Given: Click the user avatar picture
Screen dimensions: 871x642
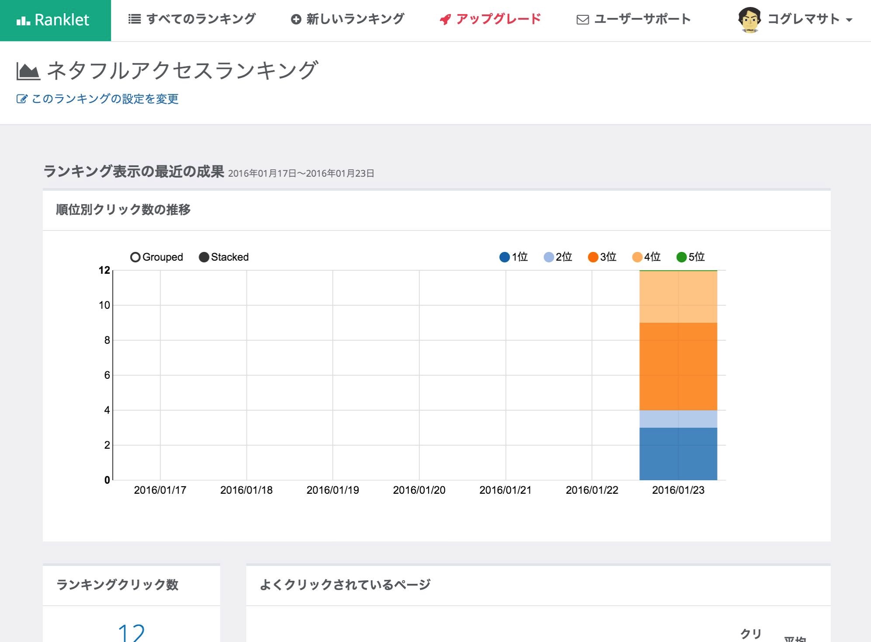Looking at the screenshot, I should click(749, 20).
